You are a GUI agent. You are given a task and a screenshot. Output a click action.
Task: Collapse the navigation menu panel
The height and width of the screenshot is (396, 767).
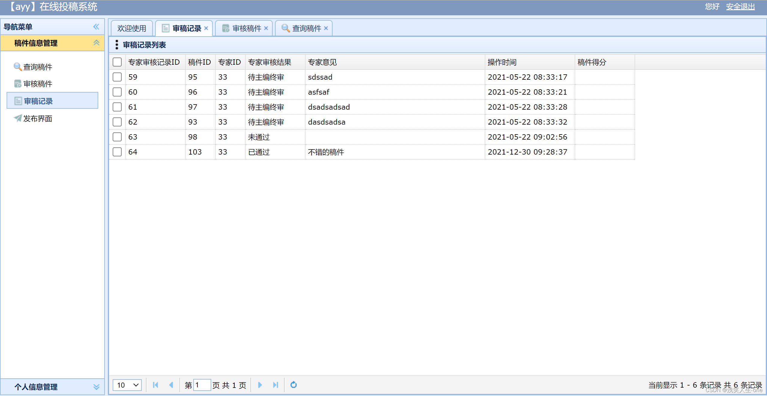(96, 27)
